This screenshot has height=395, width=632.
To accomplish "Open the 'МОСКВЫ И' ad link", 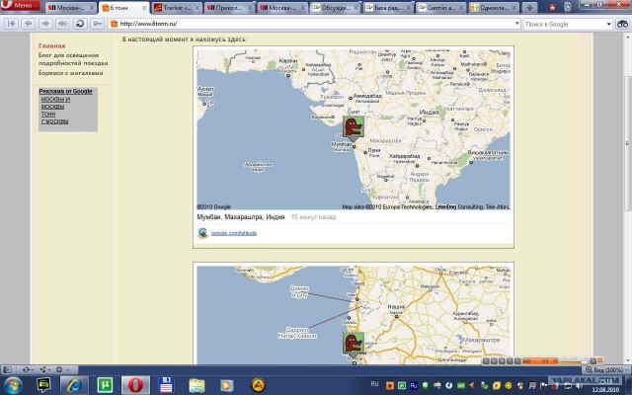I will 55,99.
